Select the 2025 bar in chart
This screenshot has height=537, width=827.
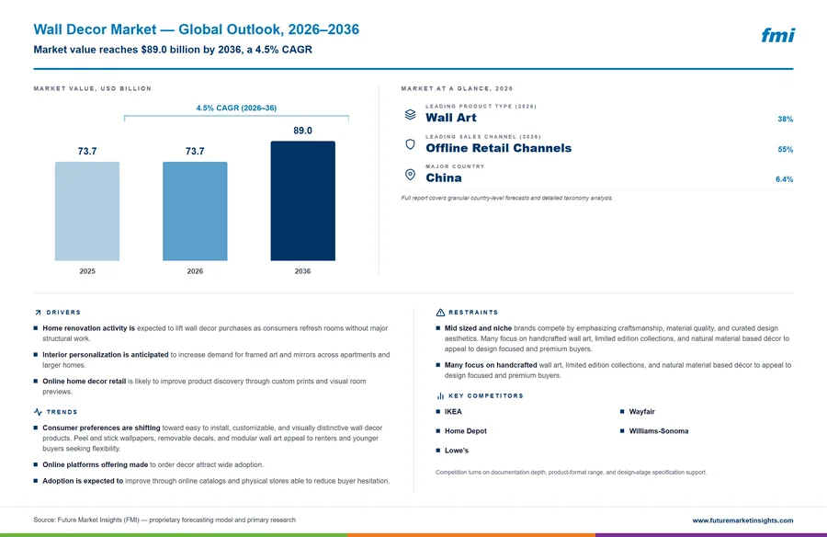87,211
